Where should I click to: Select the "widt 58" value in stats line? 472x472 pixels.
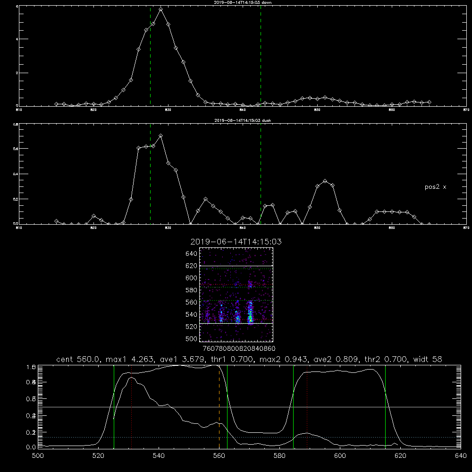pyautogui.click(x=428, y=359)
